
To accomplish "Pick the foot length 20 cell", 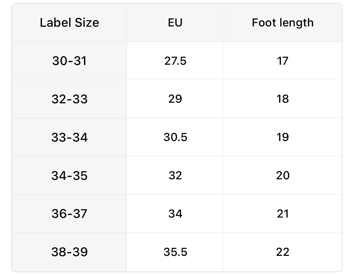I will click(282, 176).
